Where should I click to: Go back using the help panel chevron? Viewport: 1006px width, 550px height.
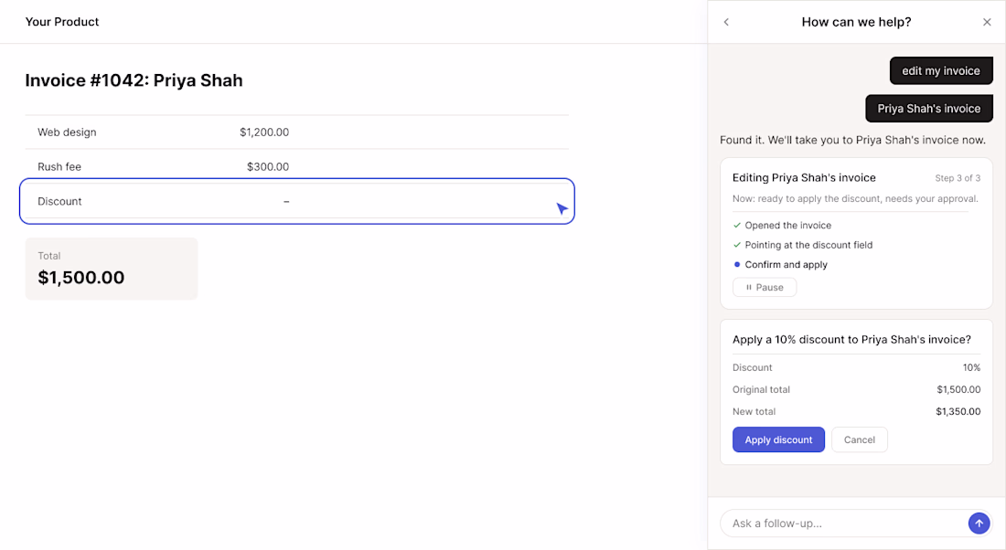(x=726, y=22)
